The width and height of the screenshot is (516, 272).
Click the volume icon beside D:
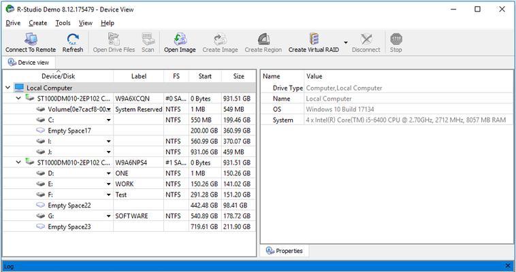point(40,173)
